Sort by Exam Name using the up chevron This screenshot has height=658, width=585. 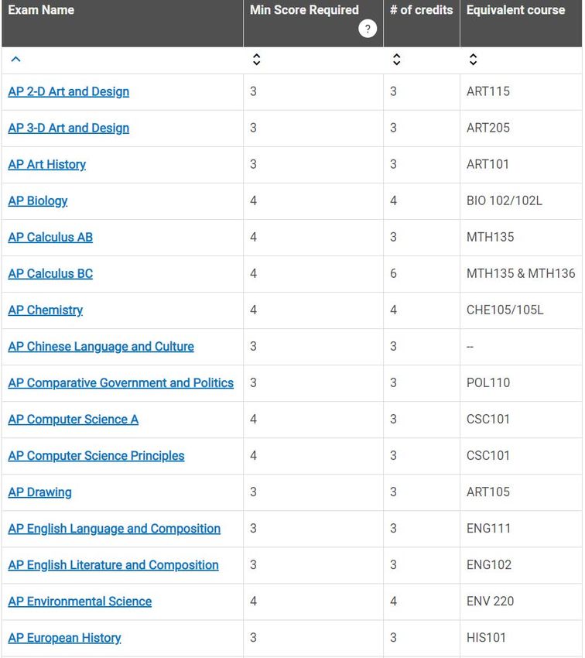(x=16, y=59)
